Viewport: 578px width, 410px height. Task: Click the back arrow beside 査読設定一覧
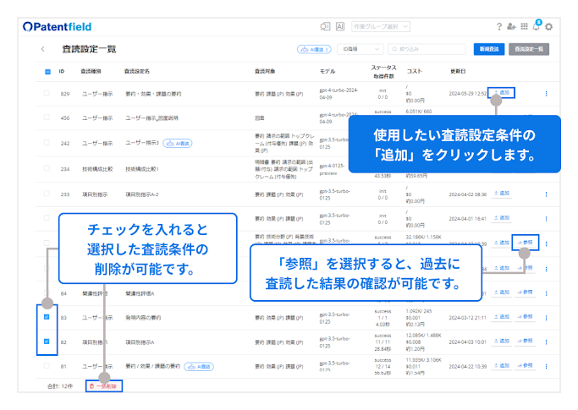pos(43,50)
